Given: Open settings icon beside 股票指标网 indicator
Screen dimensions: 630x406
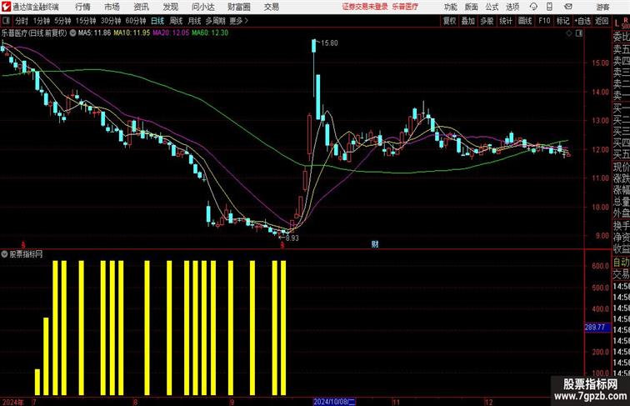Looking at the screenshot, I should [4, 254].
